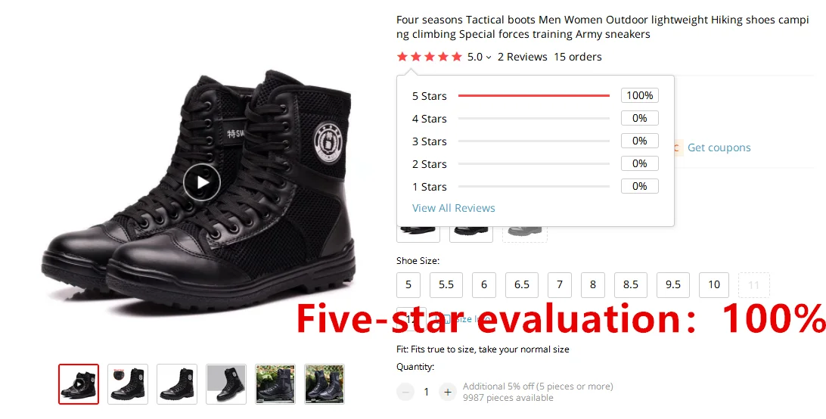Viewport: 826px width, 419px height.
Task: Choose the gray boot color swatch
Action: 525,232
